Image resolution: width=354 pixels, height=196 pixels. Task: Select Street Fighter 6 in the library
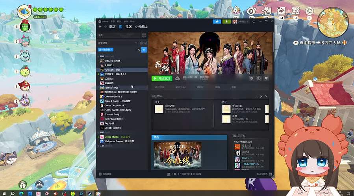122,128
